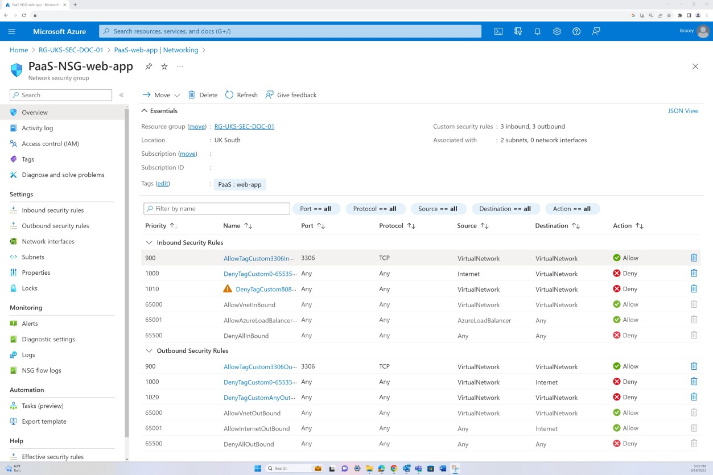Screen dimensions: 713x475
Task: Refresh the security rules list
Action: tap(241, 94)
